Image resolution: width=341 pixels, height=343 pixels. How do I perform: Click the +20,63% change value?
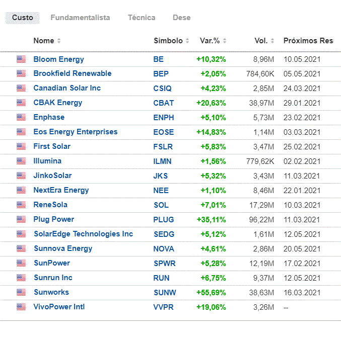pos(211,103)
